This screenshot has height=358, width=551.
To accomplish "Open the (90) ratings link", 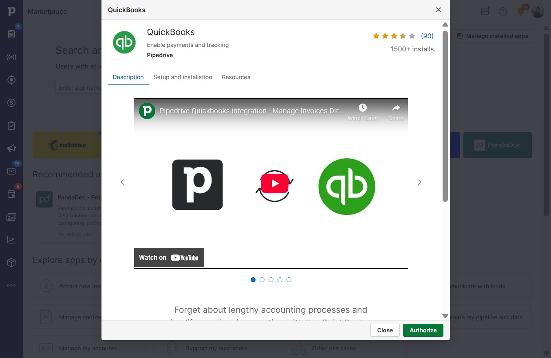I will [x=427, y=36].
